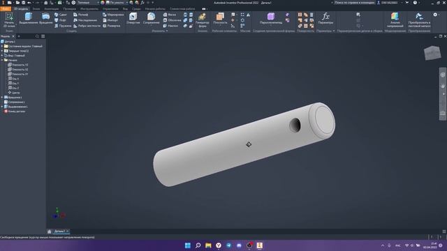
Task: Open the Material dropdown (Типовые)
Action: [89, 3]
